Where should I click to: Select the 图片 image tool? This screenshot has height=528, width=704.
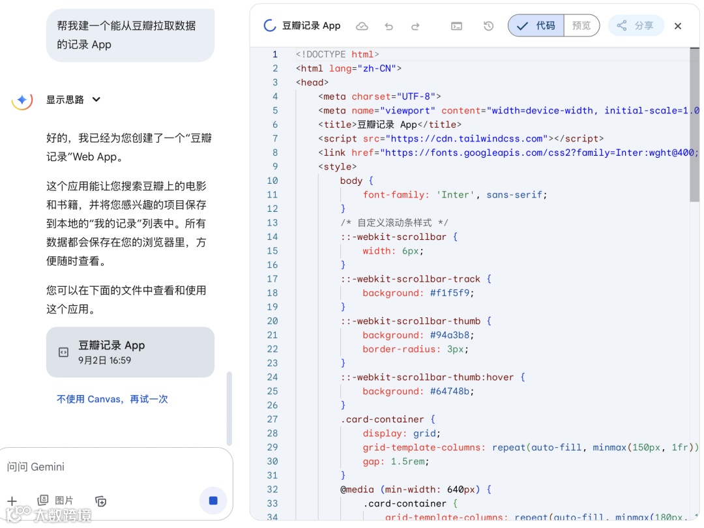pos(55,500)
